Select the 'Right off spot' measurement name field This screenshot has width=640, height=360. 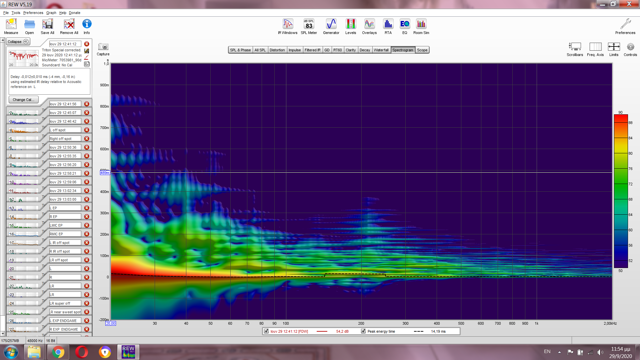(65, 139)
